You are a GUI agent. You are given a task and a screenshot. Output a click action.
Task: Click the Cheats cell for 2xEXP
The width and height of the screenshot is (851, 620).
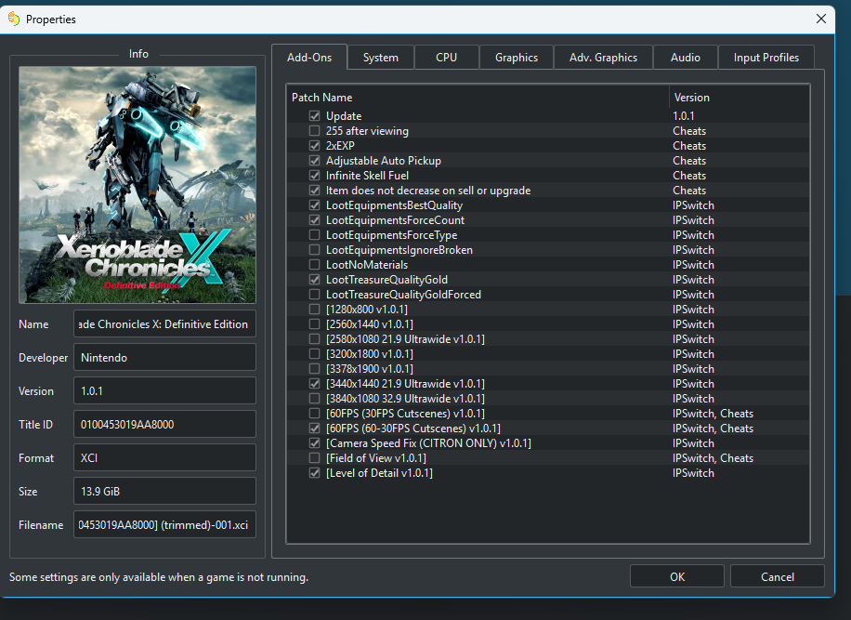pos(689,146)
